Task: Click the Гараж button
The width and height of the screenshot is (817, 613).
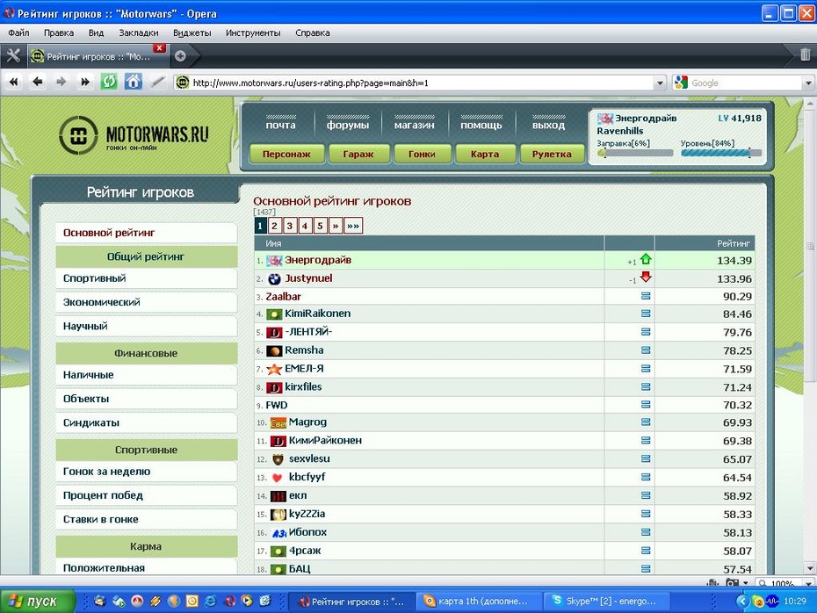Action: [358, 155]
